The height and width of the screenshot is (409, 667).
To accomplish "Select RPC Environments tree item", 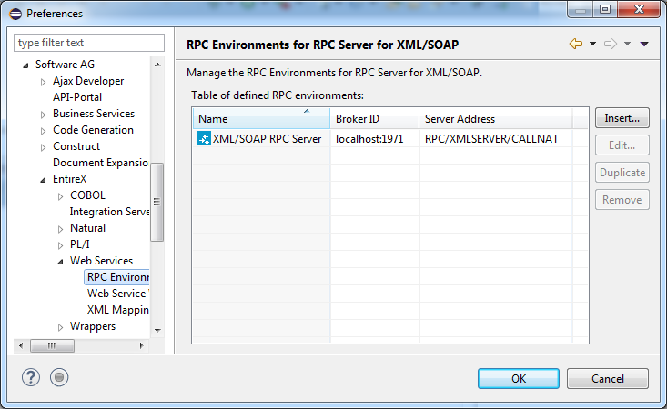I will tap(117, 277).
